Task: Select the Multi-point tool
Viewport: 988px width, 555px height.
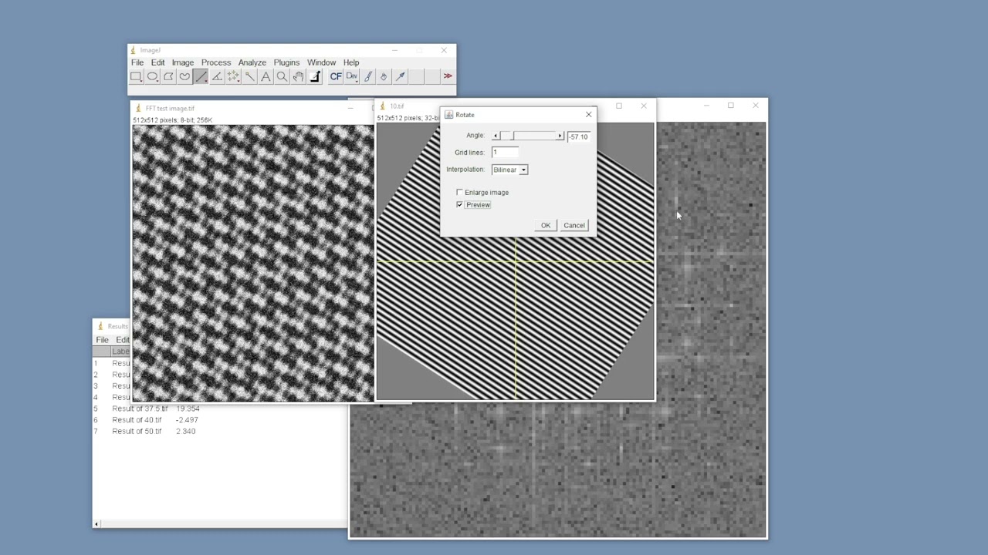Action: point(233,76)
